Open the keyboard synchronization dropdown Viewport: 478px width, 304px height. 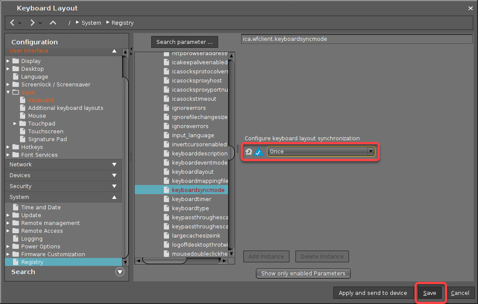(x=370, y=152)
